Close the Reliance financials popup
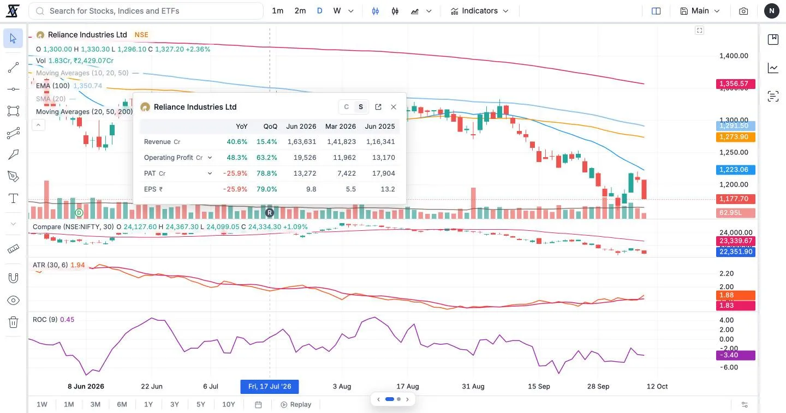 click(x=394, y=107)
